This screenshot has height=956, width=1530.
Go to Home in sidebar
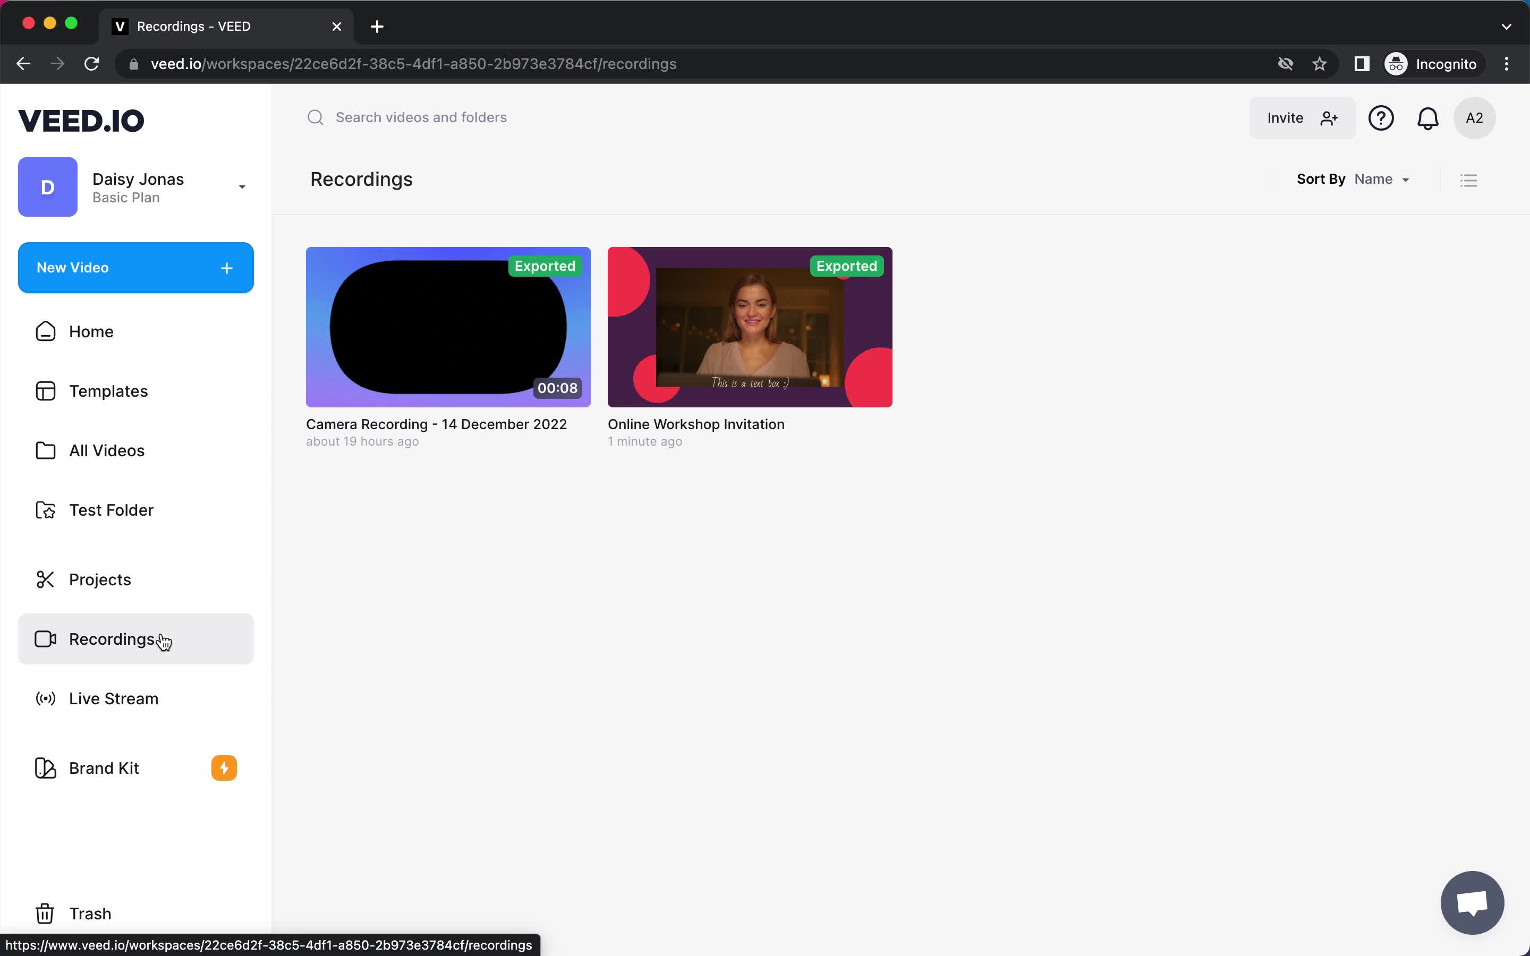coord(136,332)
